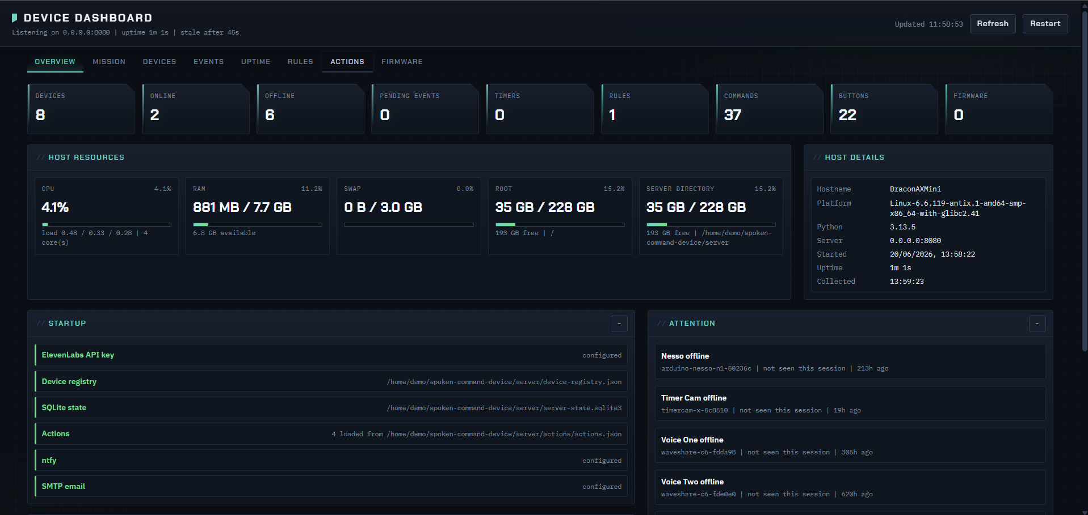
Task: Click the Actions startup row label
Action: coord(56,434)
